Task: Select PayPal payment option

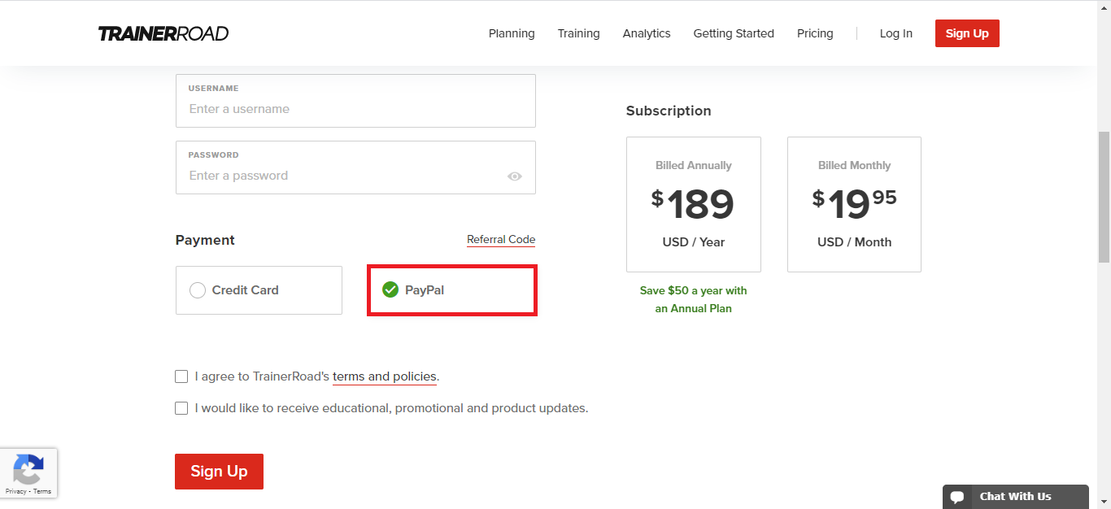Action: pos(452,290)
